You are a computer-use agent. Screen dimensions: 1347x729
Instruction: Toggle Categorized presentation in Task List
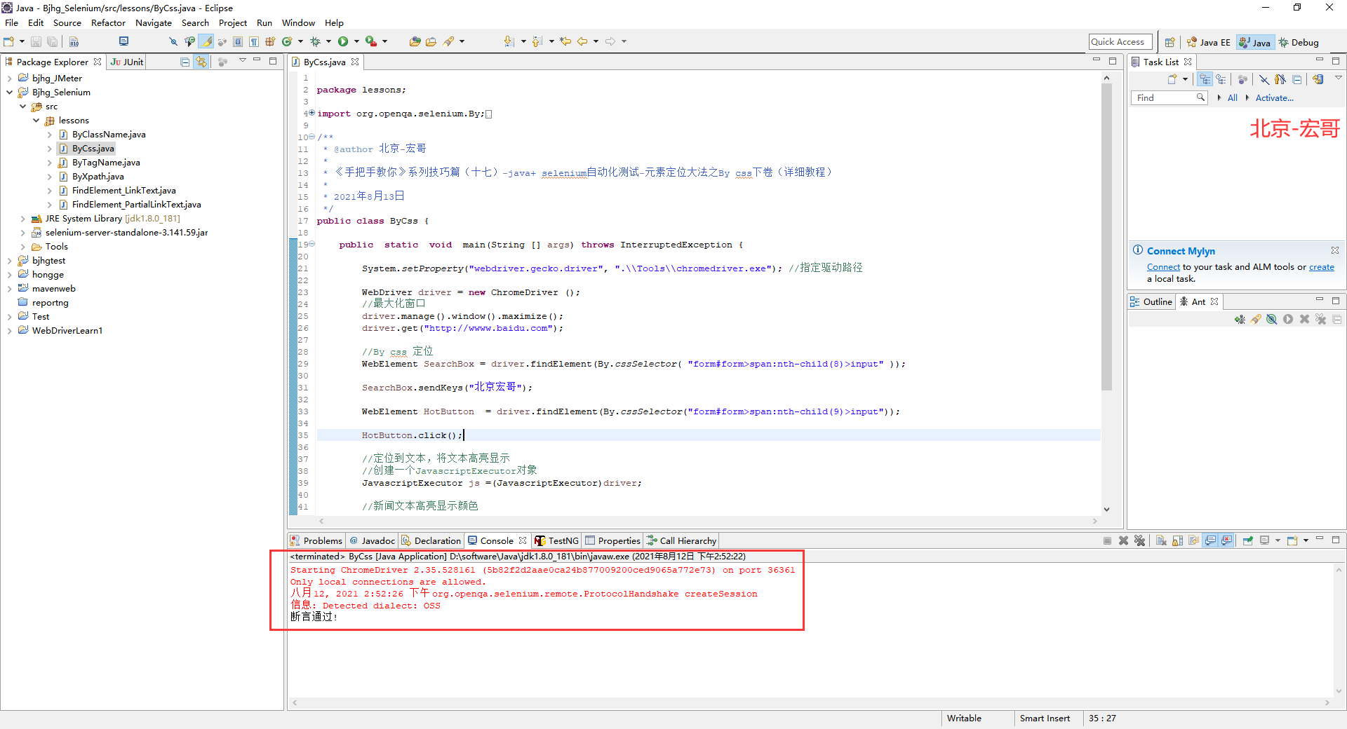[x=1205, y=79]
